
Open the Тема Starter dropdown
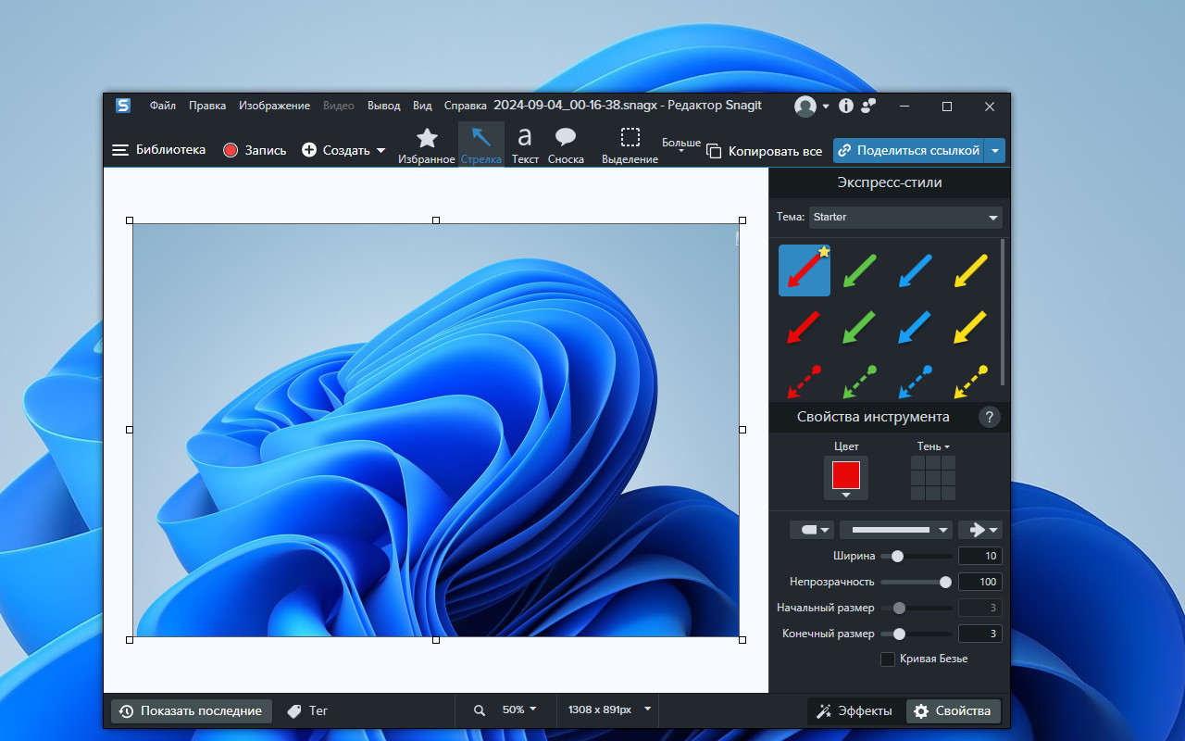pyautogui.click(x=905, y=217)
